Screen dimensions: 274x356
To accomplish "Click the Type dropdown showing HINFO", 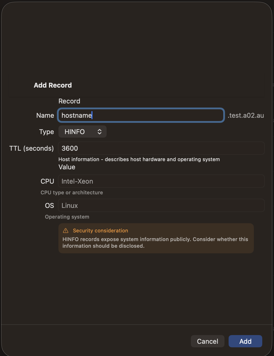I will click(82, 132).
